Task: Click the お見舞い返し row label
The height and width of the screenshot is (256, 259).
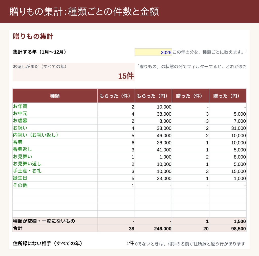Action: 27,164
